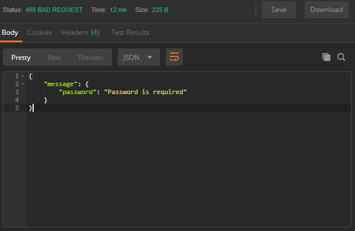Switch to Raw view

pos(54,58)
